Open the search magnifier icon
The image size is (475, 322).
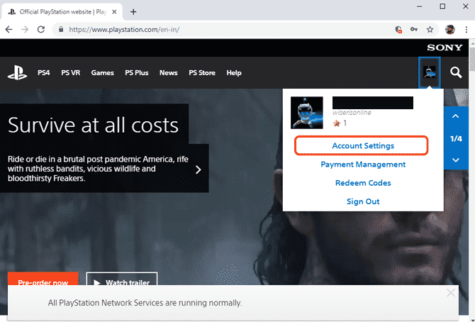click(x=456, y=73)
